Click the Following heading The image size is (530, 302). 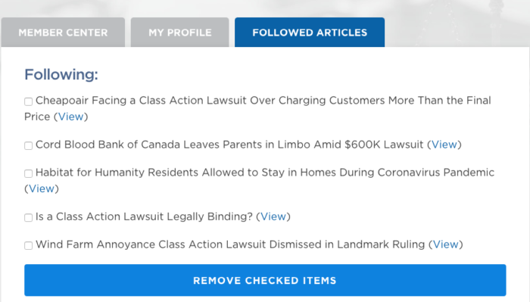pos(61,74)
